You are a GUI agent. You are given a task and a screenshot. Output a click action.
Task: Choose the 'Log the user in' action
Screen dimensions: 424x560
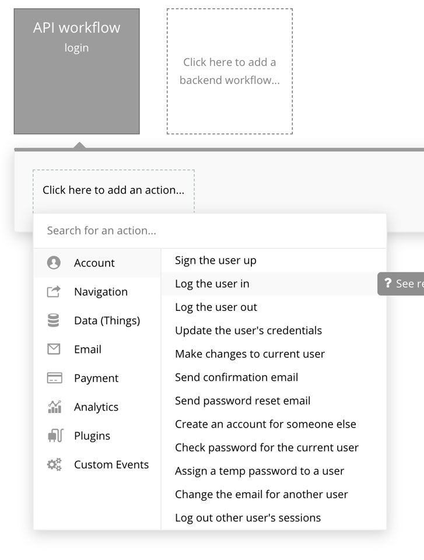212,284
